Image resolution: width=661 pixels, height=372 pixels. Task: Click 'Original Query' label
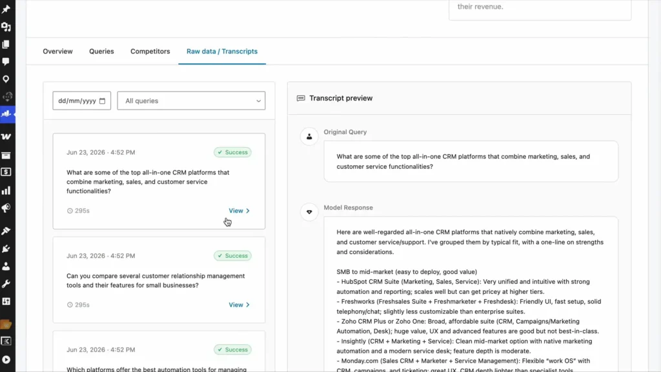345,132
